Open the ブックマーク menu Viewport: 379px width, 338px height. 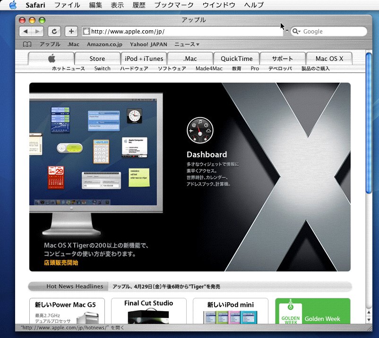click(x=174, y=5)
